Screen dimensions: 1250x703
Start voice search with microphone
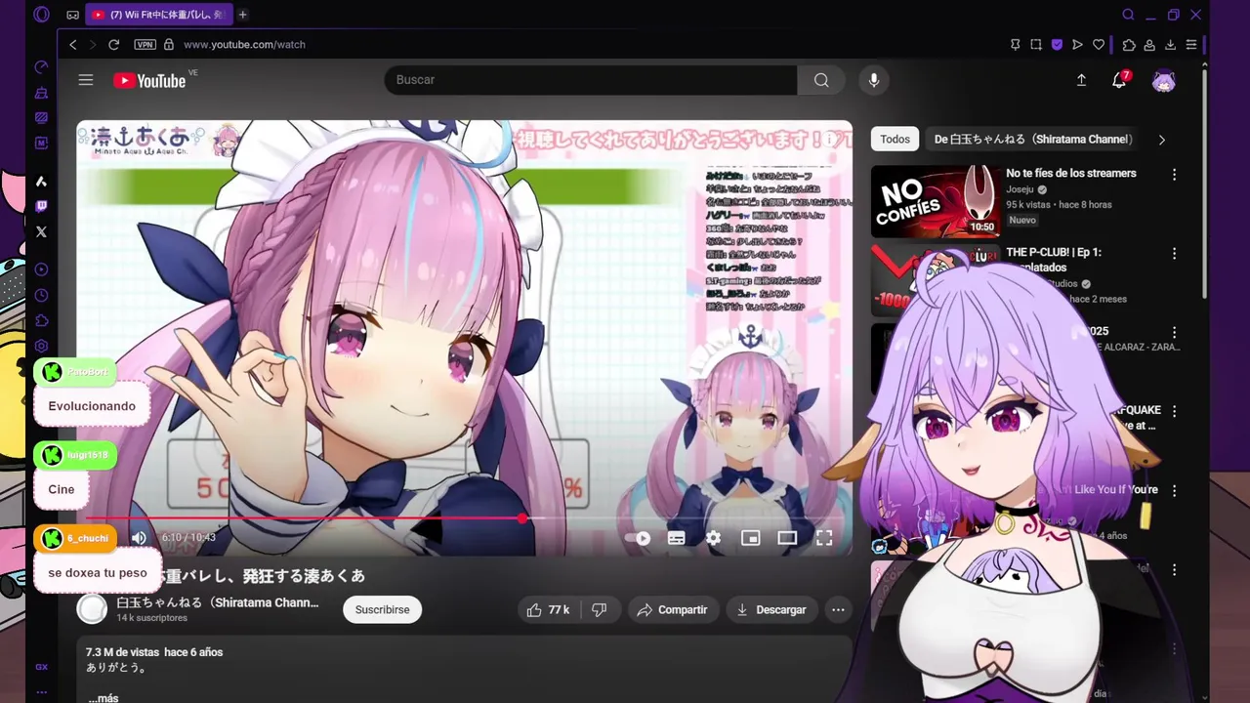click(x=874, y=80)
